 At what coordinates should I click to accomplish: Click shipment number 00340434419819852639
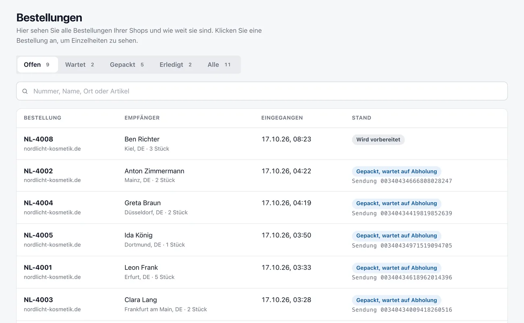416,213
